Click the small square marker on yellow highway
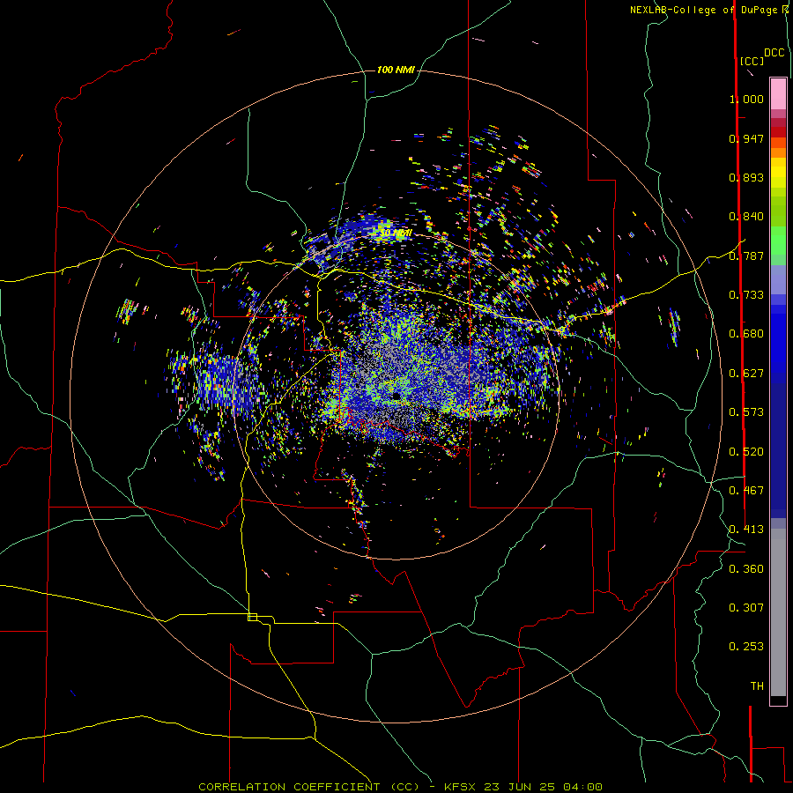Viewport: 793px width, 793px height. pyautogui.click(x=252, y=617)
